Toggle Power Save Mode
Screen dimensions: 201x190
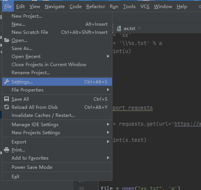tap(57, 167)
